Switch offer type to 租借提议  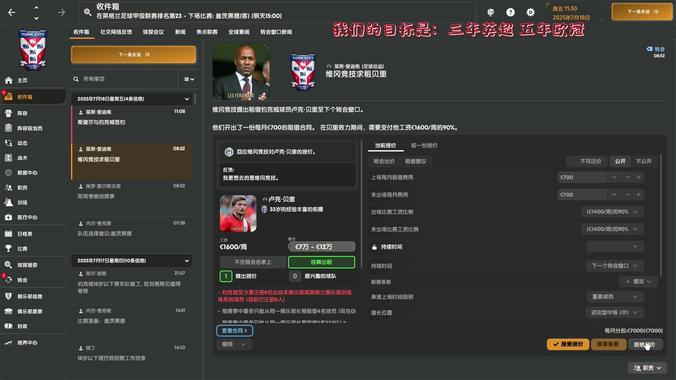tap(416, 161)
